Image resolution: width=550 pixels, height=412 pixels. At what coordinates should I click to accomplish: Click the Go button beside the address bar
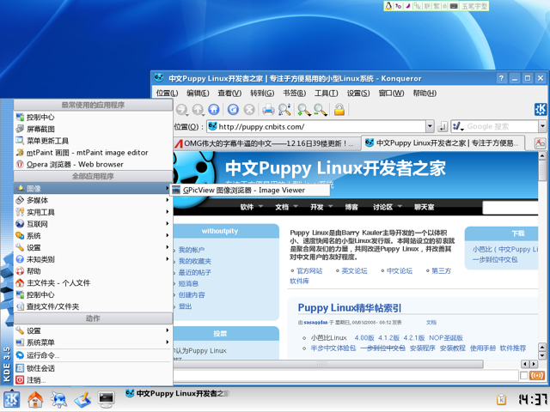(x=443, y=126)
